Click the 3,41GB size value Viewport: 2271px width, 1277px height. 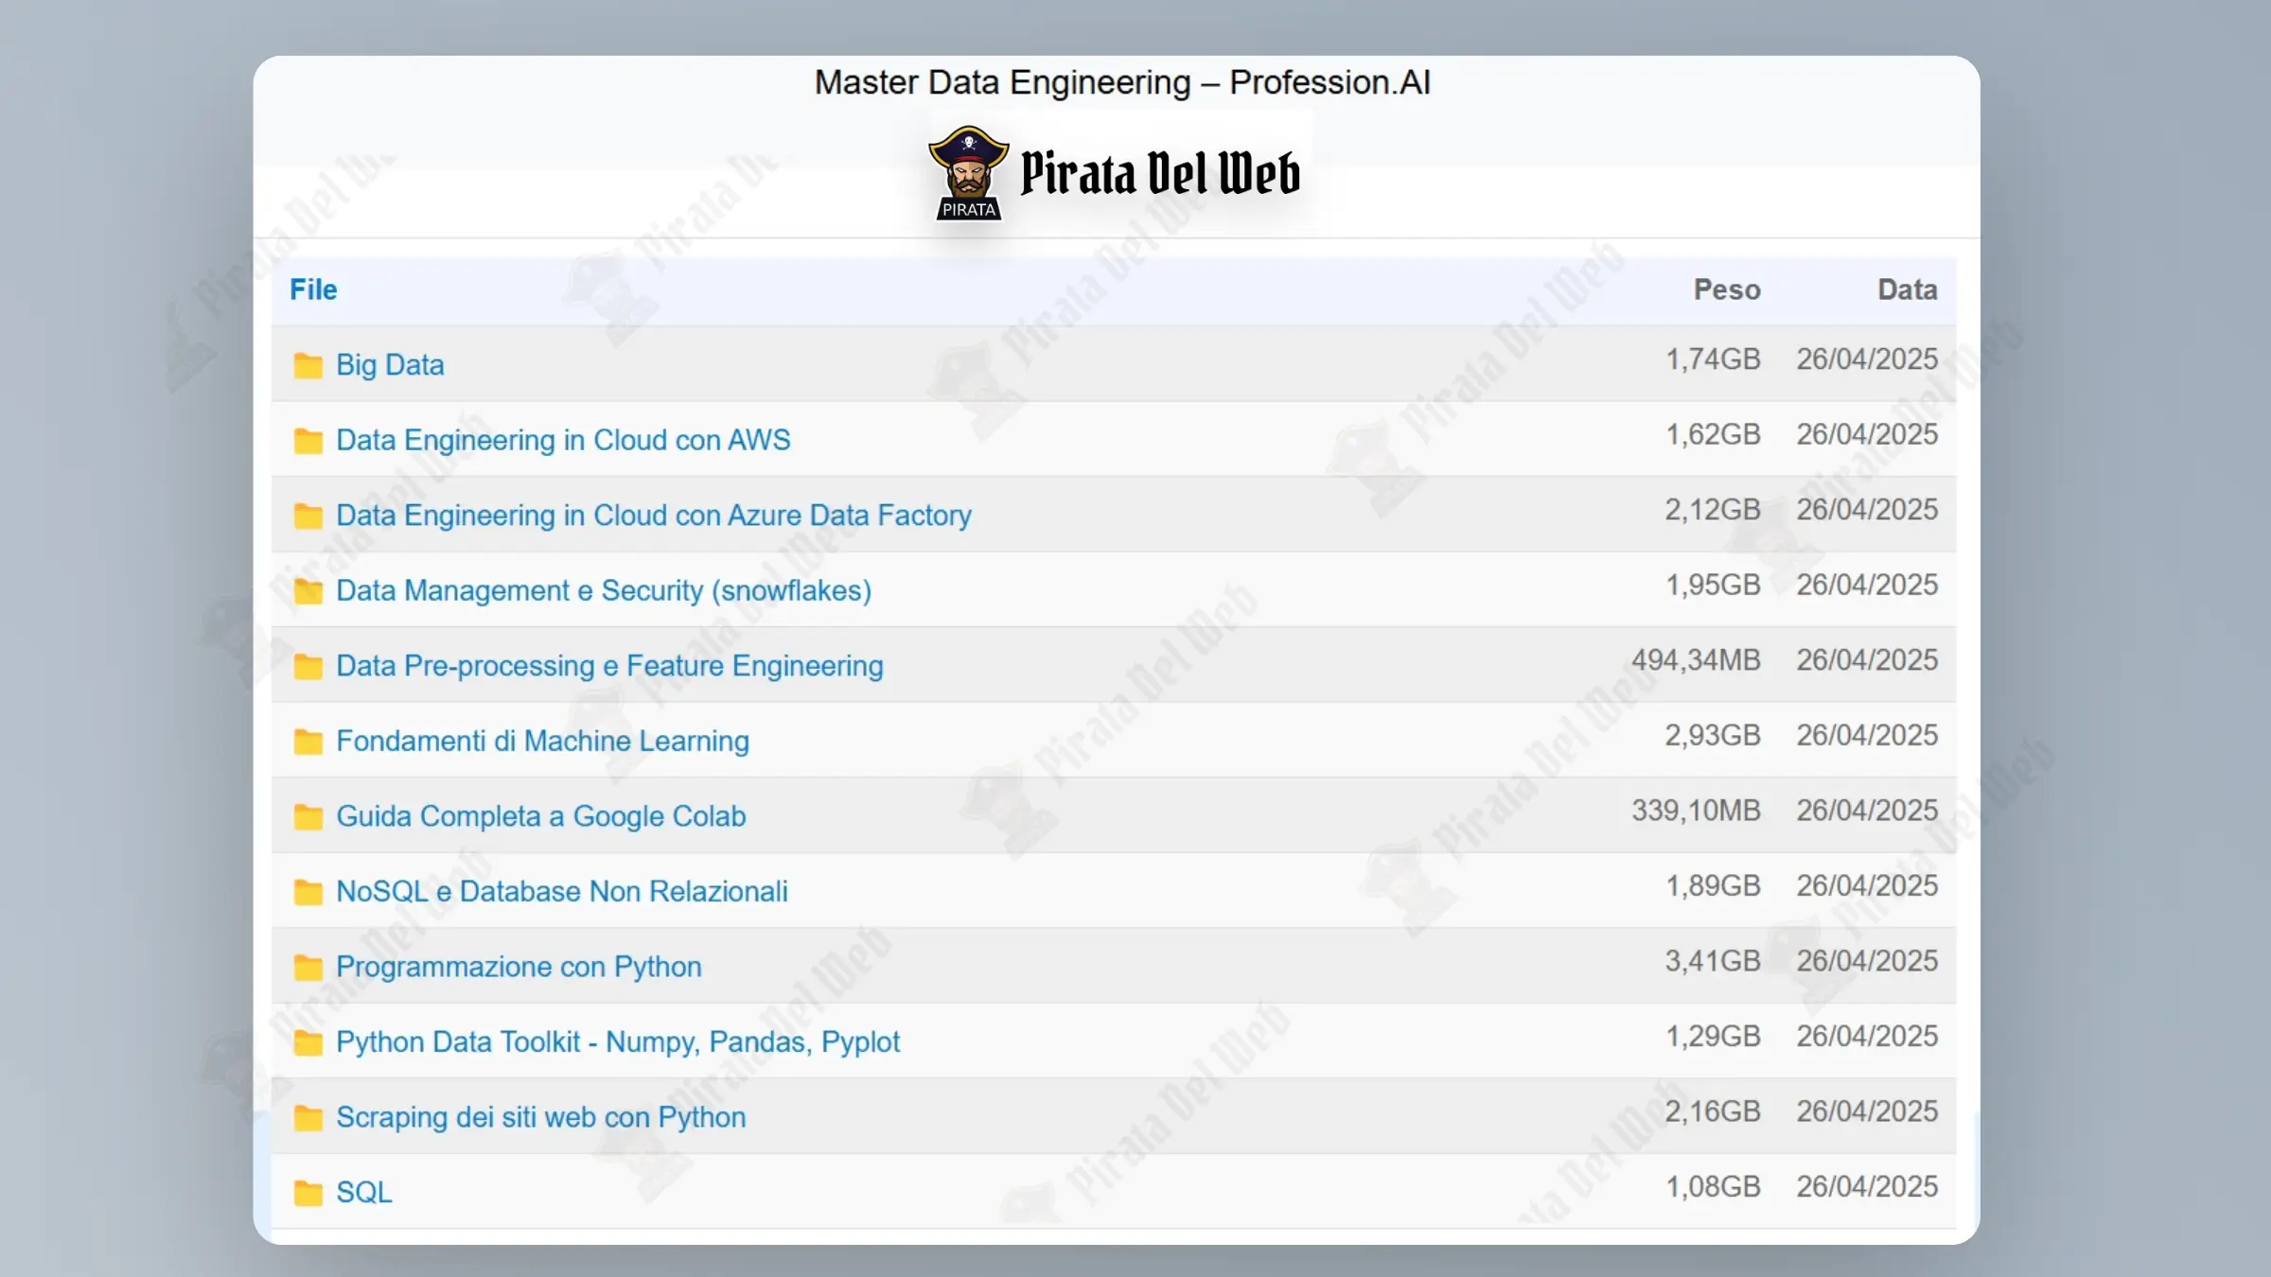pos(1713,961)
